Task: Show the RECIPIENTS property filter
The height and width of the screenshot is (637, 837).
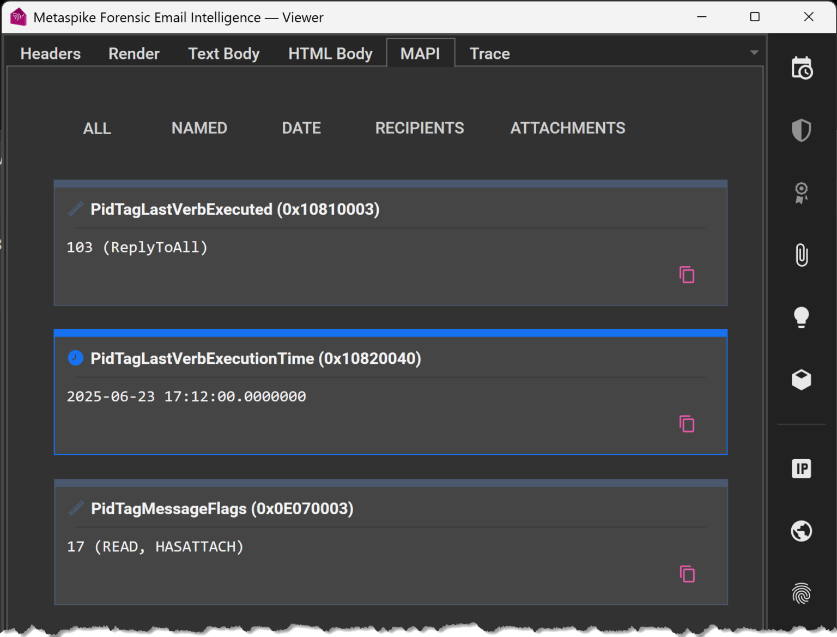Action: 420,128
